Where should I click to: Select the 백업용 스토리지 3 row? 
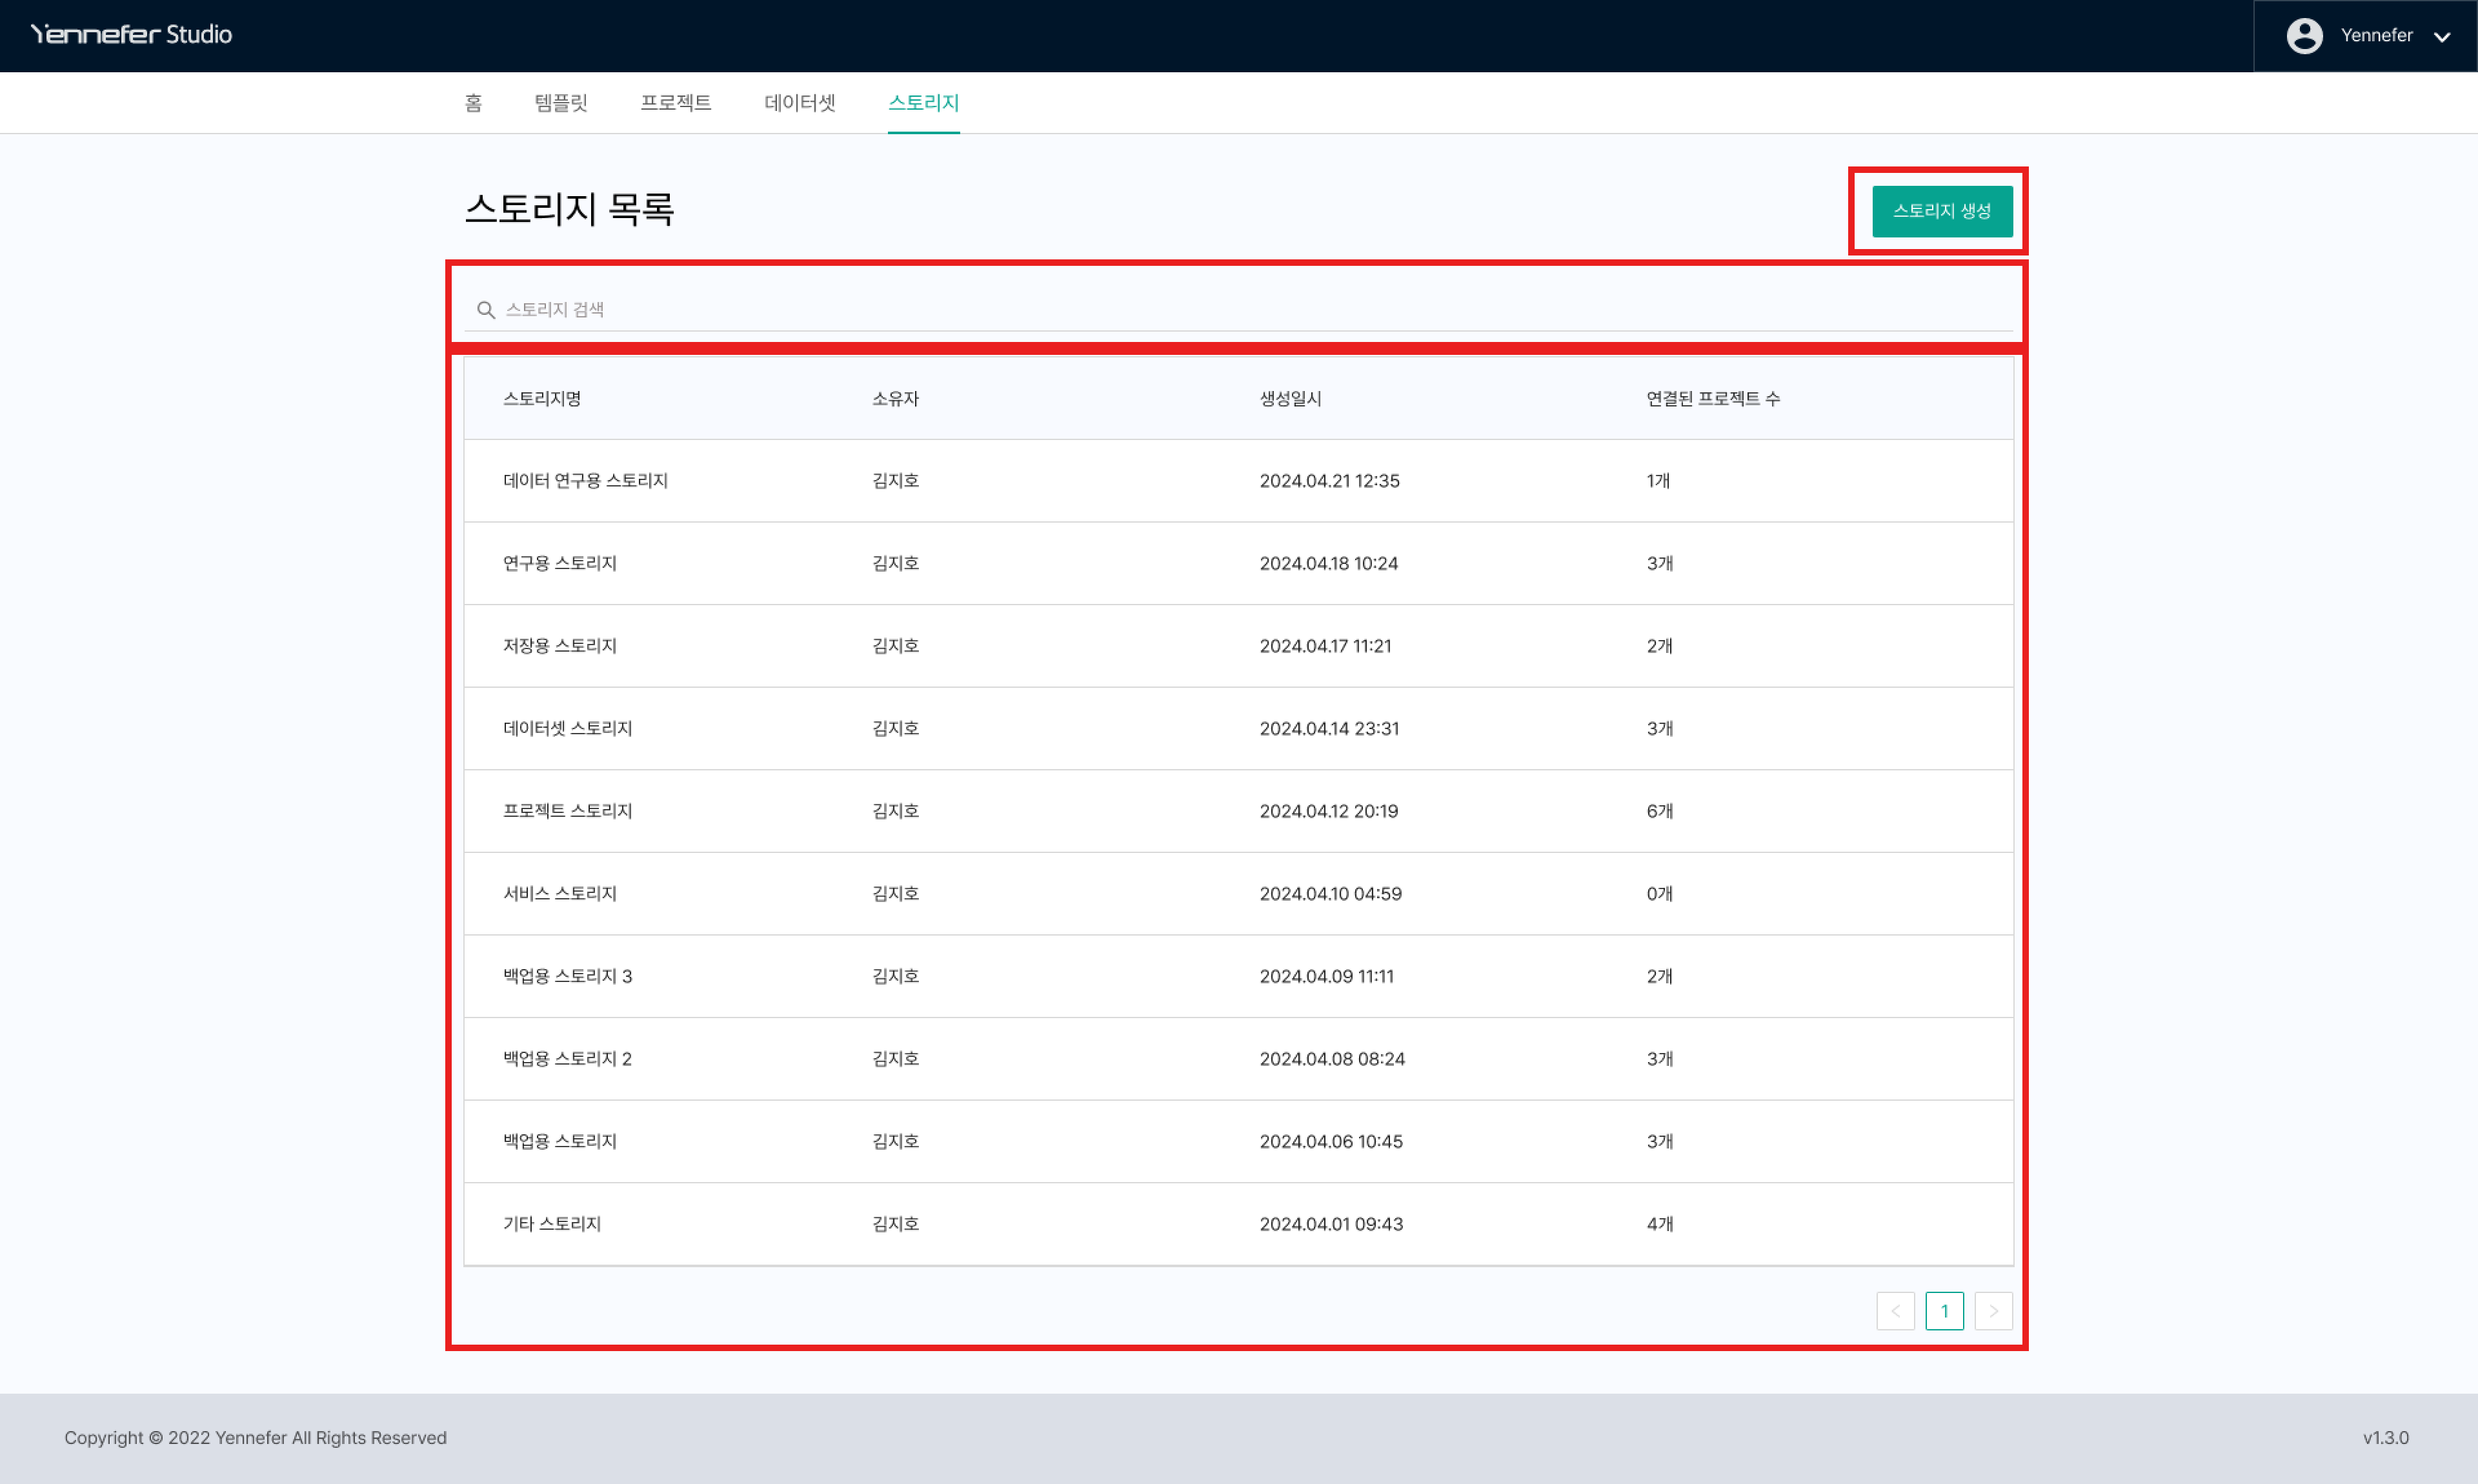tap(567, 976)
